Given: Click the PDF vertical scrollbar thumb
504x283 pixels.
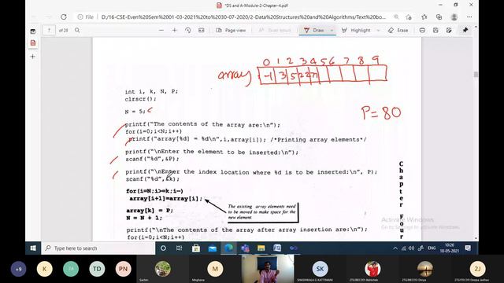Looking at the screenshot, I should tap(476, 74).
